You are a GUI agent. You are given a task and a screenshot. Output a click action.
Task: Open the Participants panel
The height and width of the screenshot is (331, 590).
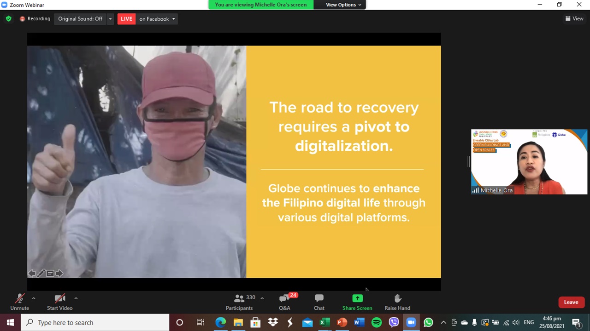click(x=239, y=302)
